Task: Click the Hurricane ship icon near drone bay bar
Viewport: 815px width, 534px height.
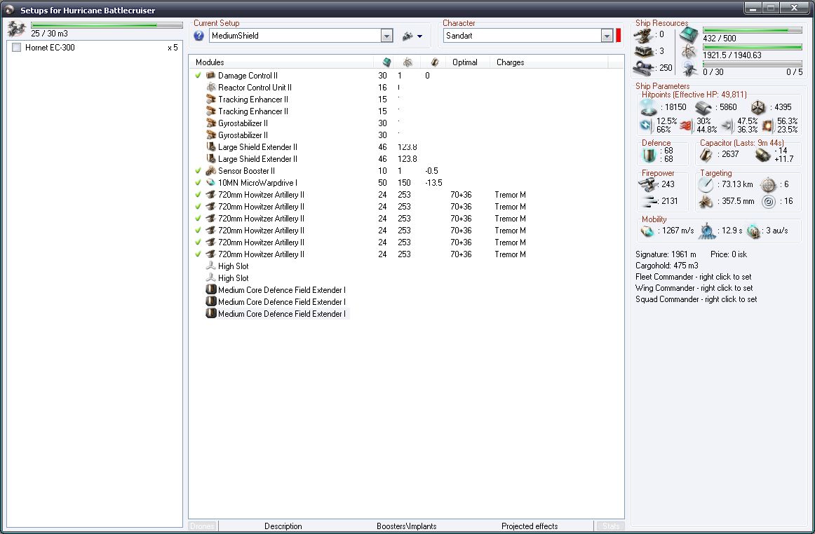Action: click(x=17, y=29)
